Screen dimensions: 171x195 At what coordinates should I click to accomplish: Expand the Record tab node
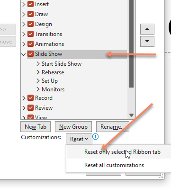[x=24, y=98]
